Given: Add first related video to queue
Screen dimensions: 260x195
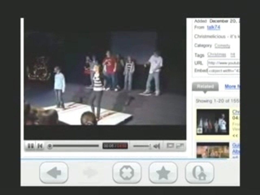Looking at the screenshot, I should (200, 131).
